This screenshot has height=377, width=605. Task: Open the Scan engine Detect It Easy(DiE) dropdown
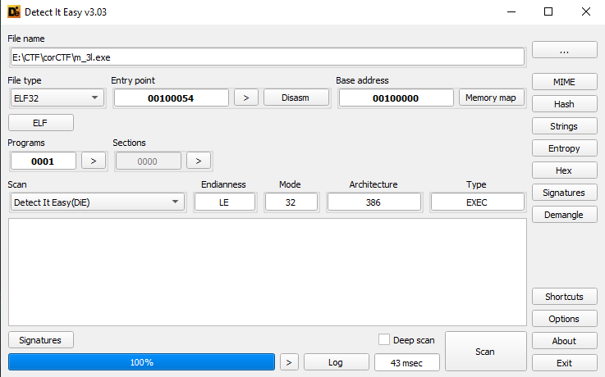point(97,202)
